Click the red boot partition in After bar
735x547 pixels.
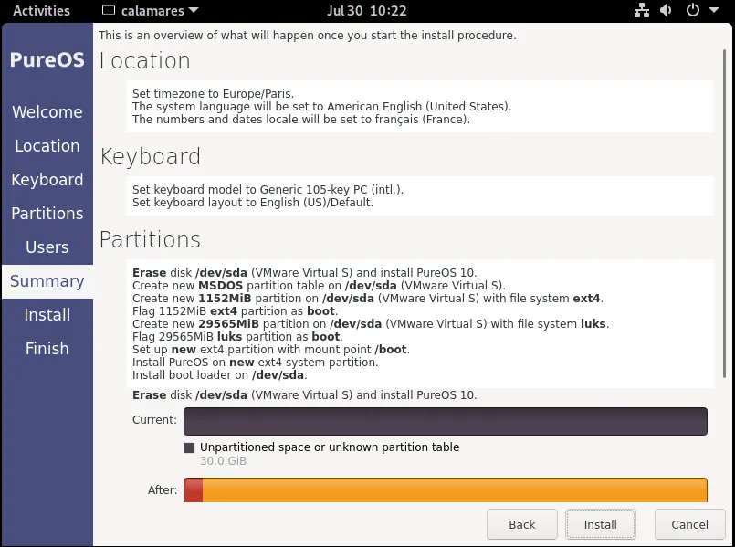[x=193, y=490]
